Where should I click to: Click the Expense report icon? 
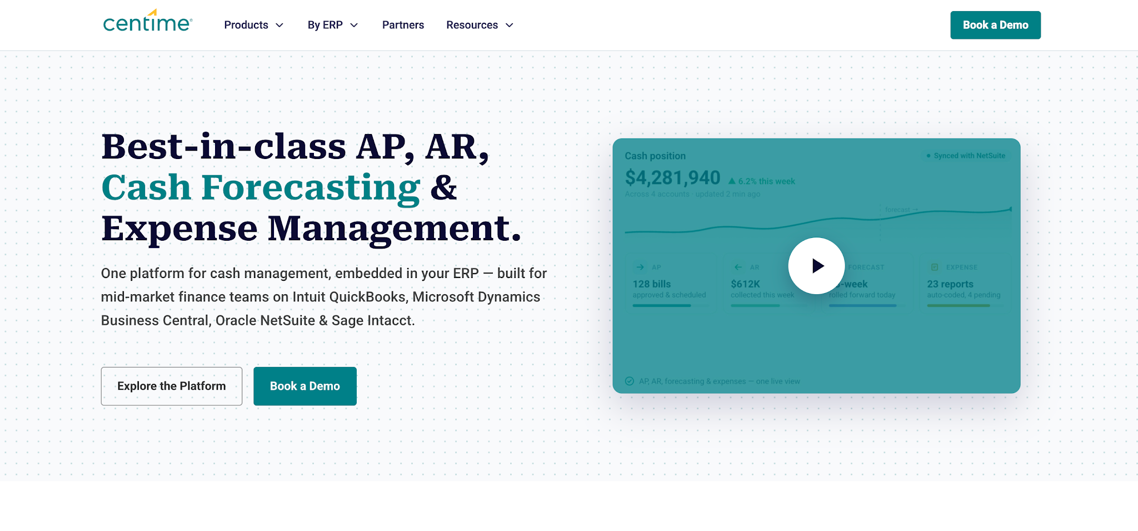[x=935, y=267]
